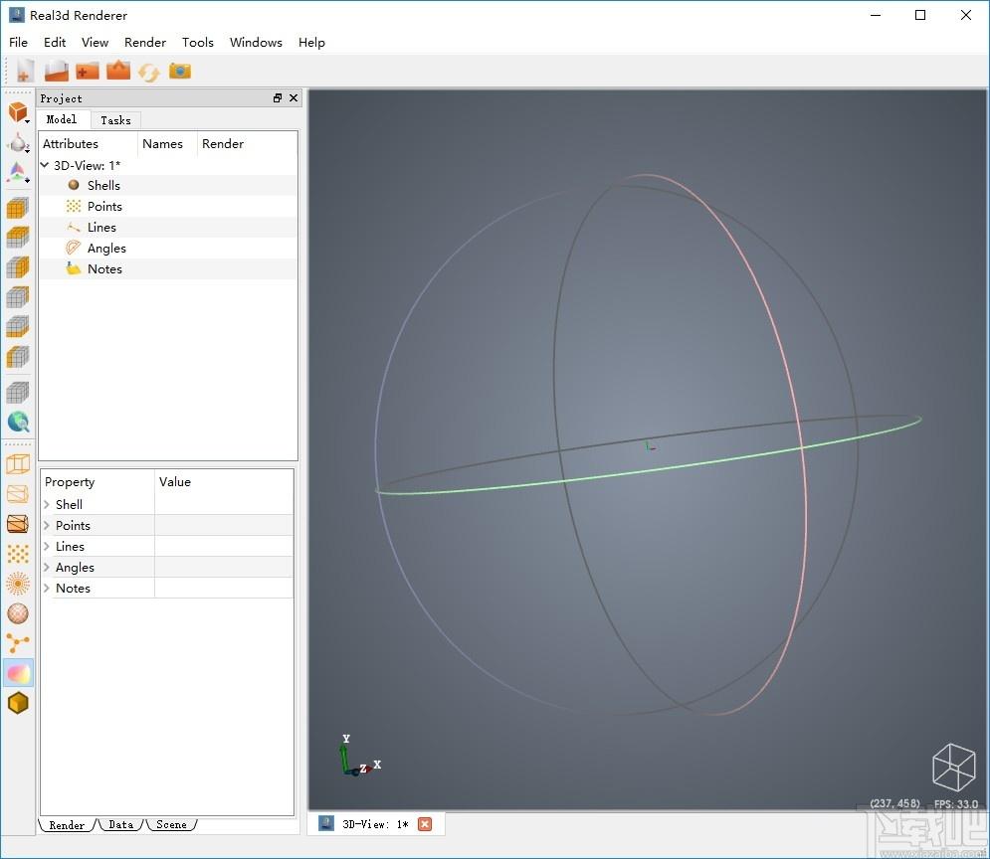Open the Windows menu
Image resolution: width=990 pixels, height=859 pixels.
pyautogui.click(x=256, y=43)
